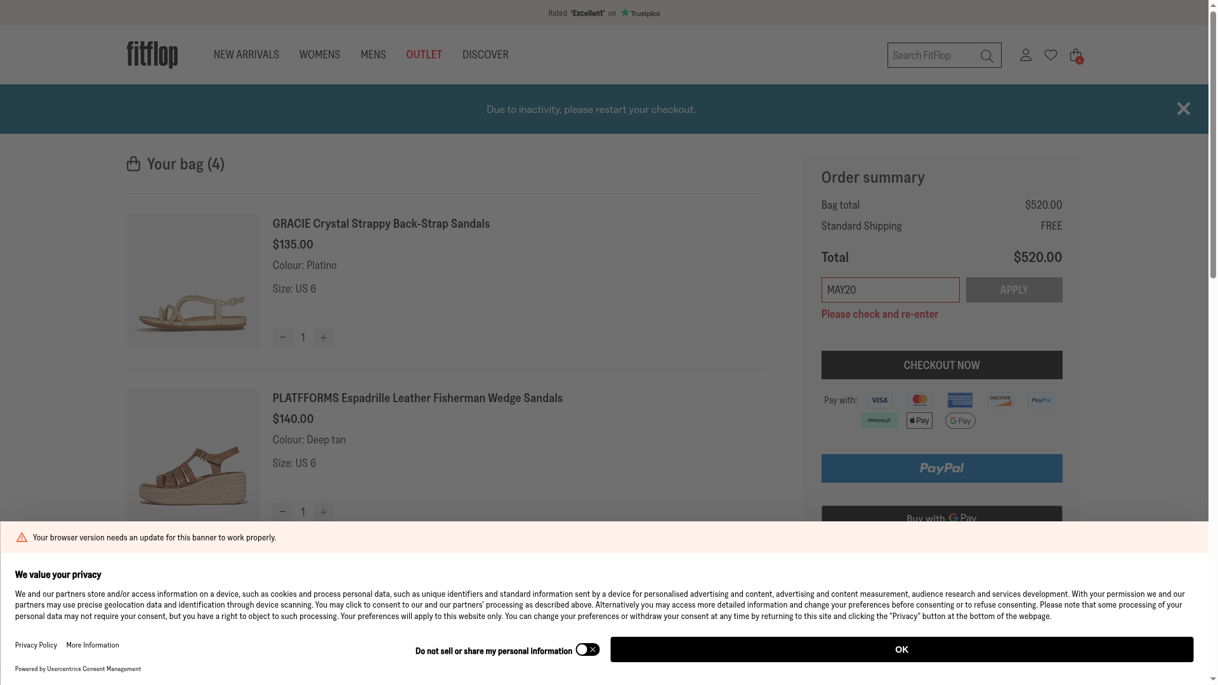Open PLATFFORMS Espadrille Wedge Sandals link
1218x685 pixels.
point(418,398)
